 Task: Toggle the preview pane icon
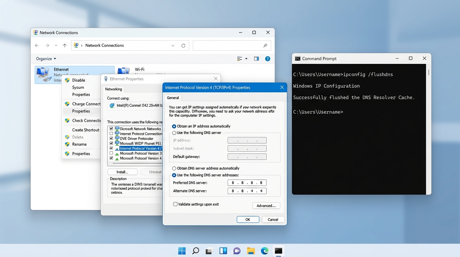(256, 59)
